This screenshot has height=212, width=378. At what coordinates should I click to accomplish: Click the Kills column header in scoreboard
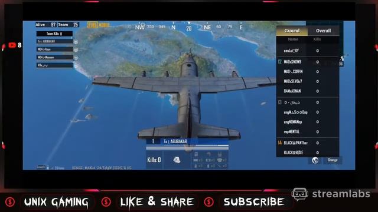[317, 39]
